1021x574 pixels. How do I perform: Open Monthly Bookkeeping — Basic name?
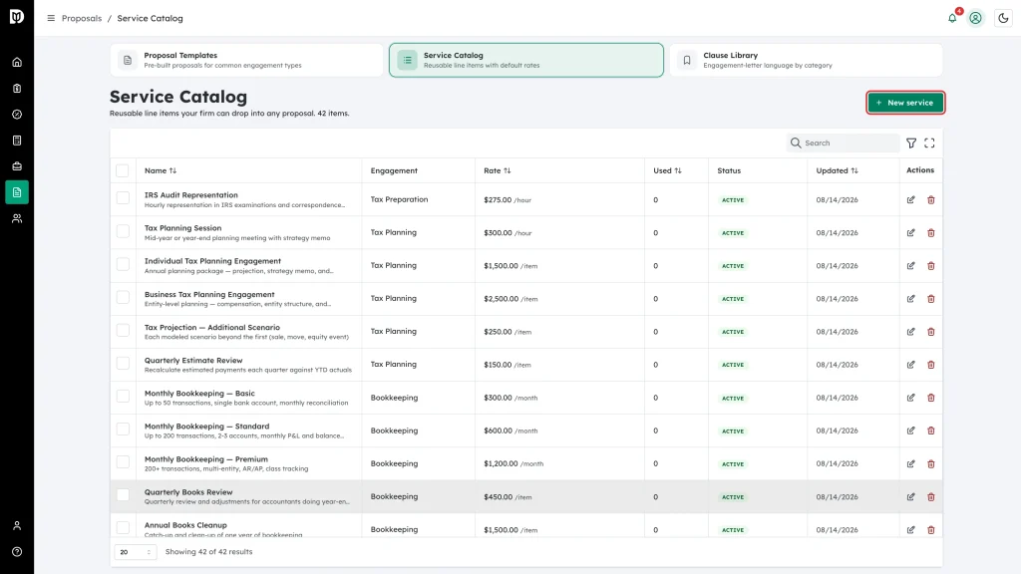(199, 393)
